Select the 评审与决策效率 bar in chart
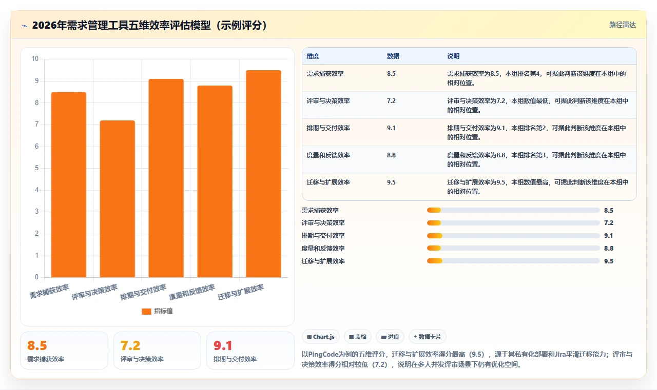657x390 pixels. coord(118,199)
